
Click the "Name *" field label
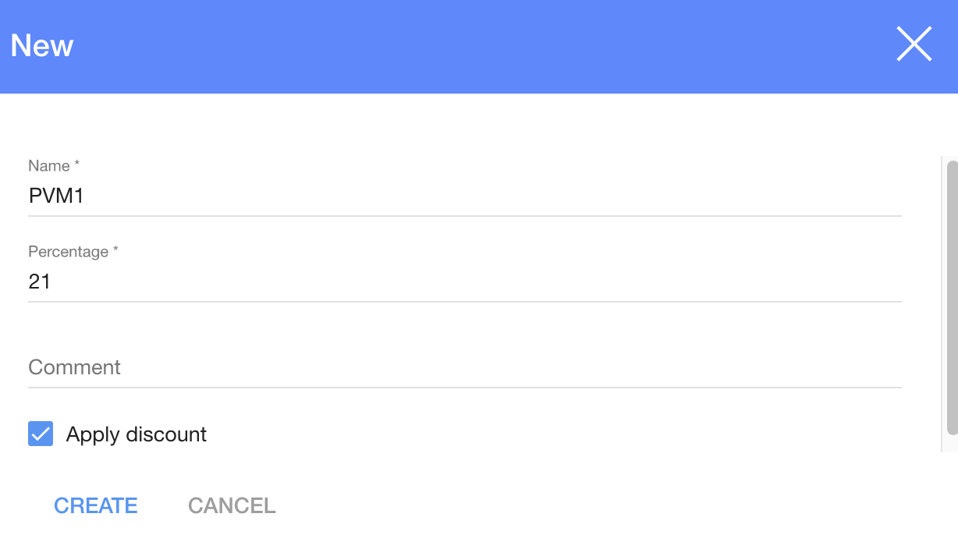[x=49, y=165]
